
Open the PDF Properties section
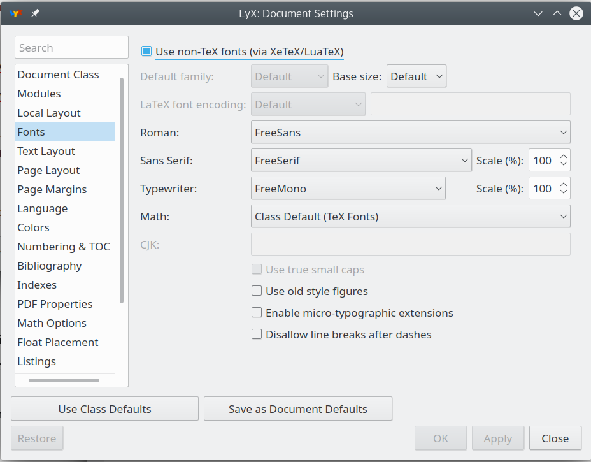(x=55, y=304)
